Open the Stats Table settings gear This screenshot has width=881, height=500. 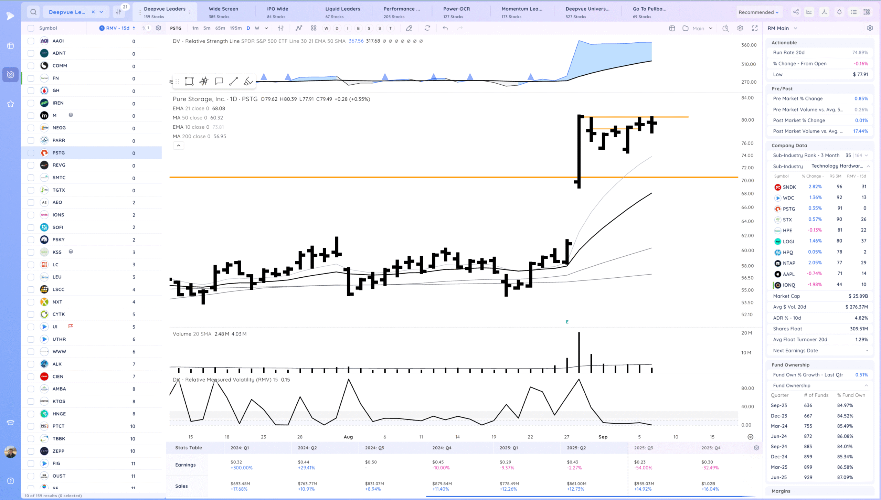756,448
